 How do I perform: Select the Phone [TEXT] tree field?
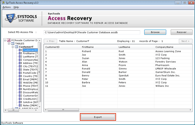pos(30,86)
